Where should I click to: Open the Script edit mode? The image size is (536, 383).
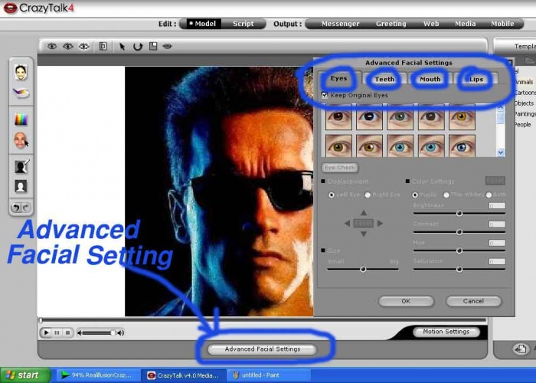[x=243, y=24]
